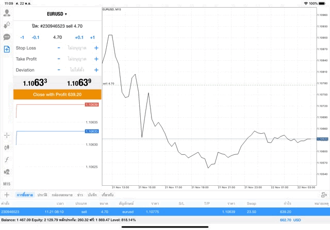
Task: Subtract 1 from the volume
Action: [x=22, y=37]
